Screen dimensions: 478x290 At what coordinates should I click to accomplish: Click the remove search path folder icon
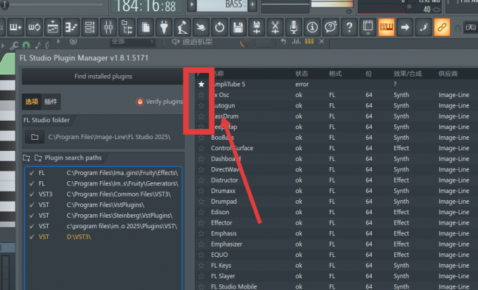[x=38, y=158]
